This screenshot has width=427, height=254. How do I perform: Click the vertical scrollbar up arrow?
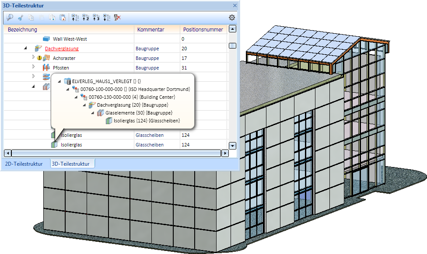point(232,28)
